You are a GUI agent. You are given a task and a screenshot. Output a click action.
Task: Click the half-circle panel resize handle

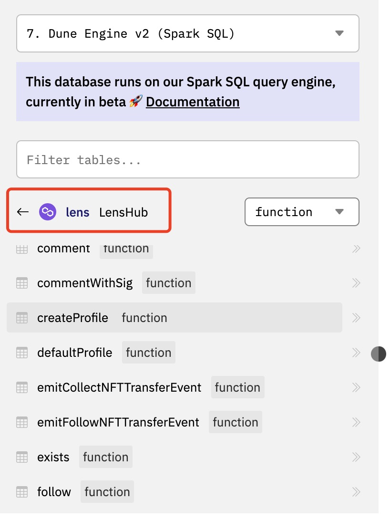click(x=379, y=354)
